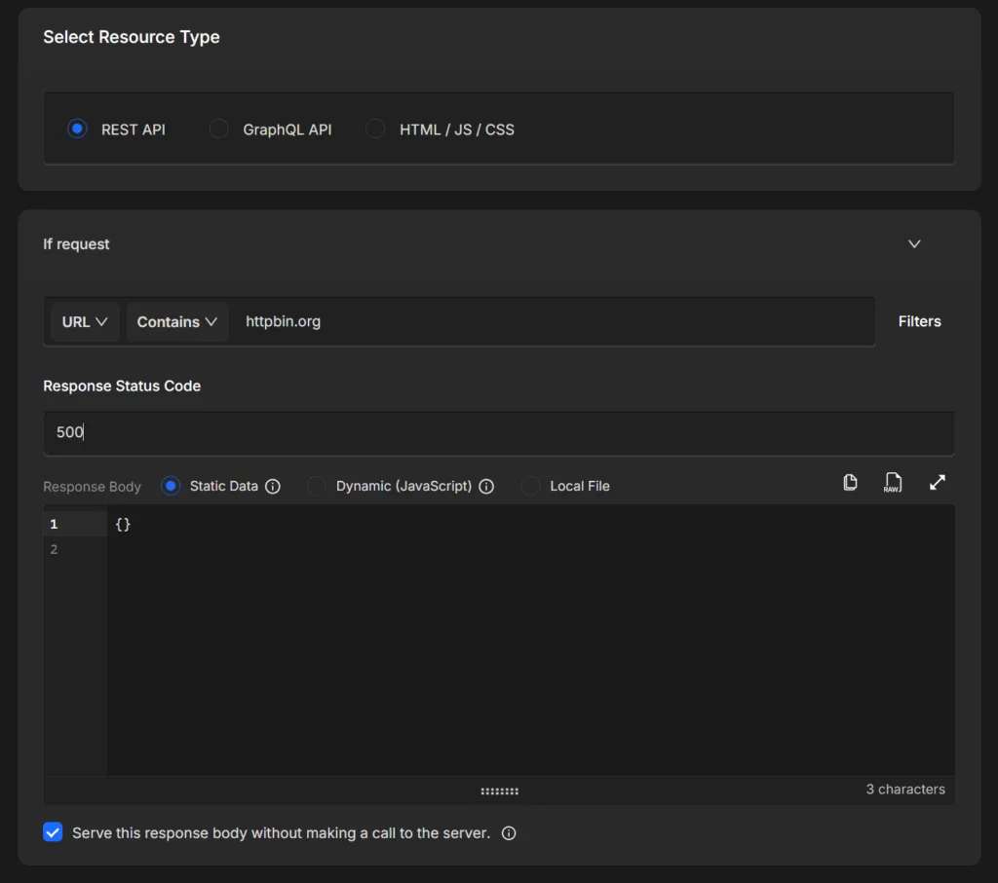Focus the Response Status Code field
Screen dimensions: 998x883
point(498,432)
